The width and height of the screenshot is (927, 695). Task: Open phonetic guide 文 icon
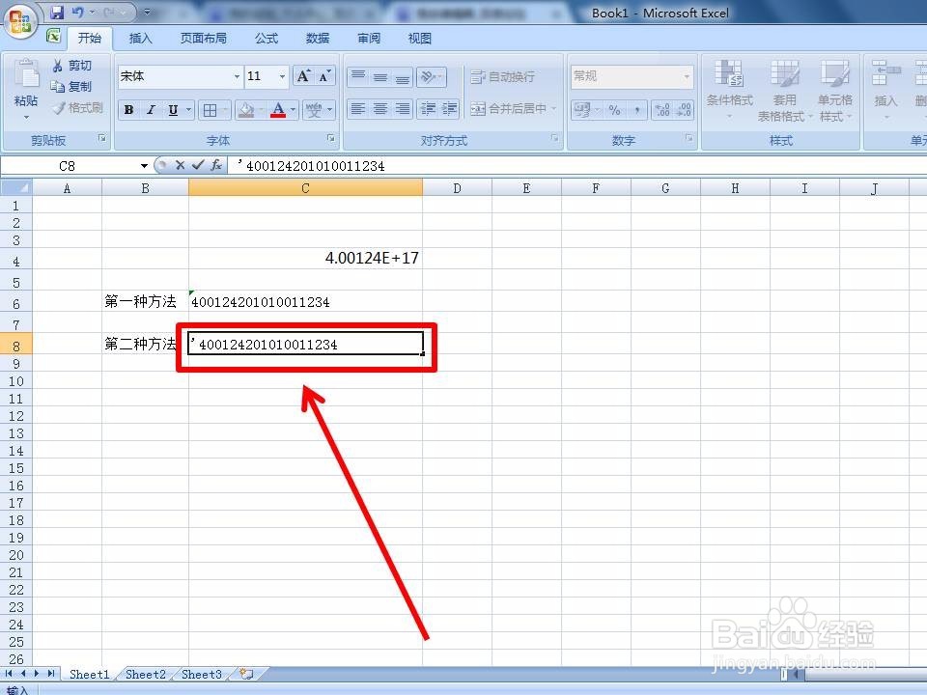314,110
